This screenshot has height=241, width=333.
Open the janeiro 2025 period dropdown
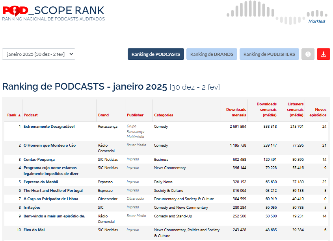(39, 54)
